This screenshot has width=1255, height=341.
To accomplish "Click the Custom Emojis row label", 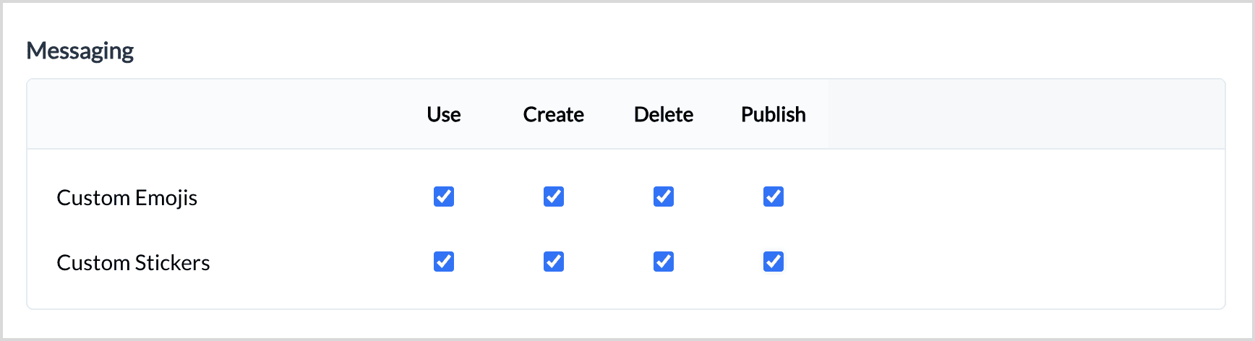I will point(127,198).
